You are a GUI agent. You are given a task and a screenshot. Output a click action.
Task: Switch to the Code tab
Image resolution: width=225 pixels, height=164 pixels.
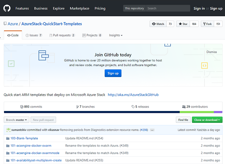[x=13, y=35]
